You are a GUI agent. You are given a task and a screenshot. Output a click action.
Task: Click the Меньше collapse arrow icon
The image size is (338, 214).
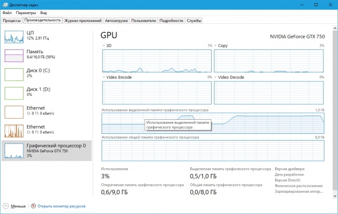[x=6, y=206]
